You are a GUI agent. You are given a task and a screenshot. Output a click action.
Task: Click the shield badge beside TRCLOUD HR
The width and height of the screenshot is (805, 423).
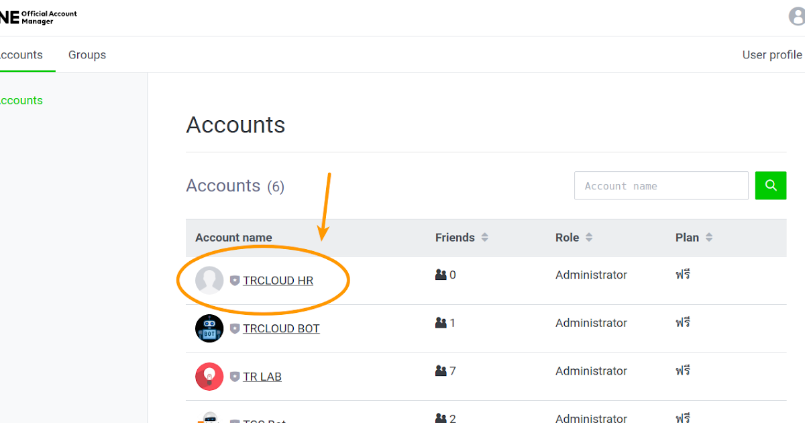pos(234,281)
